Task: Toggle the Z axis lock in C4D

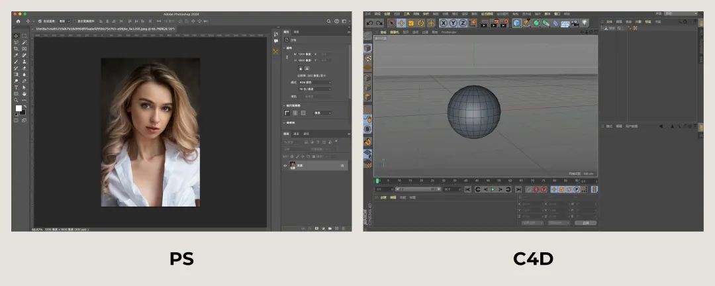Action: click(462, 23)
